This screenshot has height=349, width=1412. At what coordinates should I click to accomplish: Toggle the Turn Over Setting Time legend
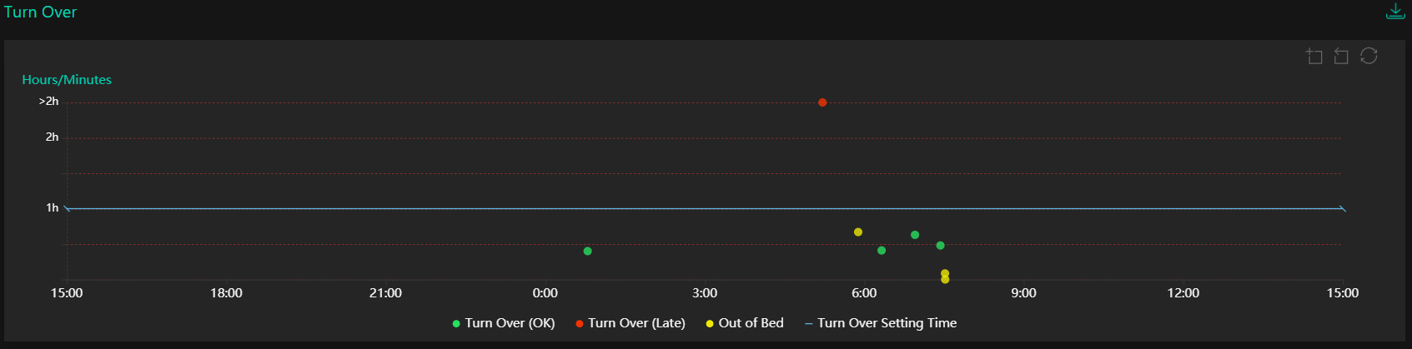pos(880,323)
